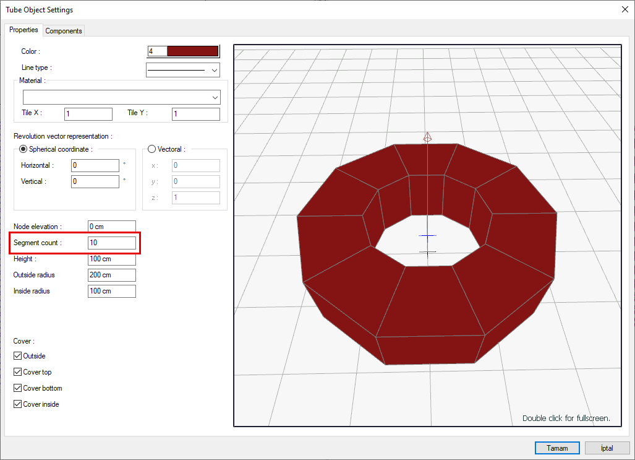Uncheck the Outside cover checkbox
The width and height of the screenshot is (635, 460).
18,356
